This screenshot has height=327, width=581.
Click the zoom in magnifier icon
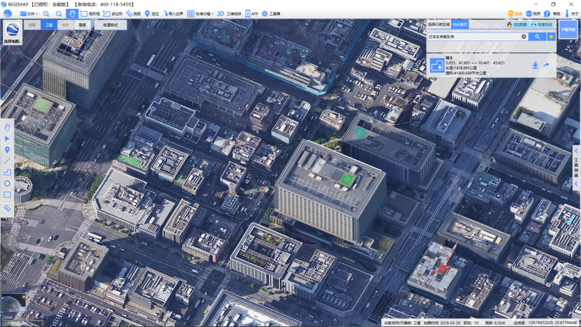[x=46, y=13]
